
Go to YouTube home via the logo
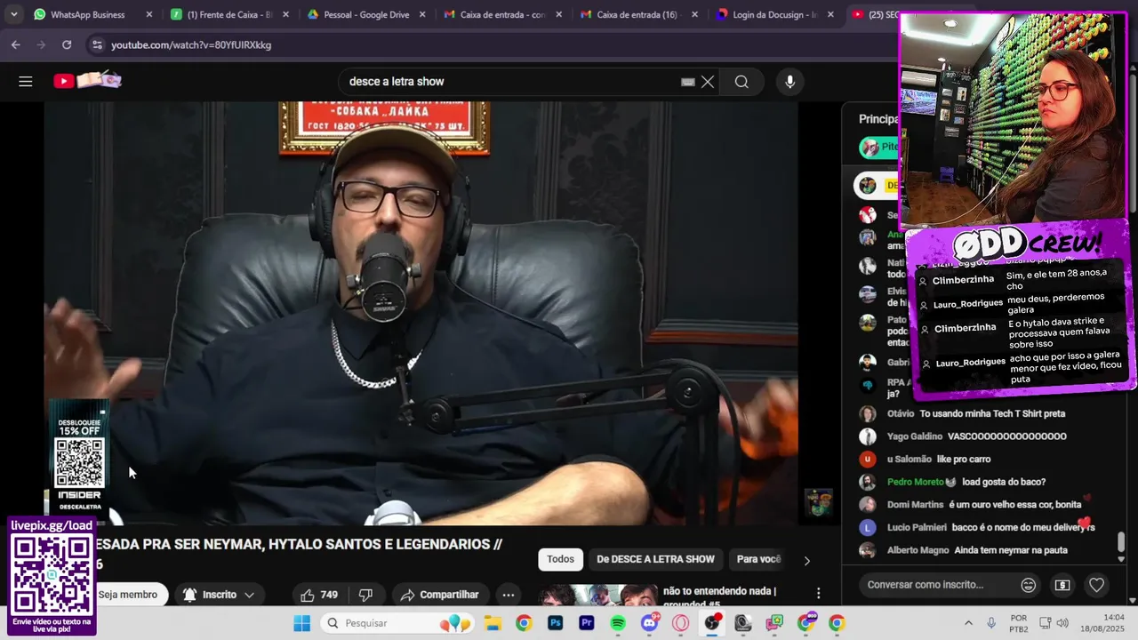pos(87,81)
